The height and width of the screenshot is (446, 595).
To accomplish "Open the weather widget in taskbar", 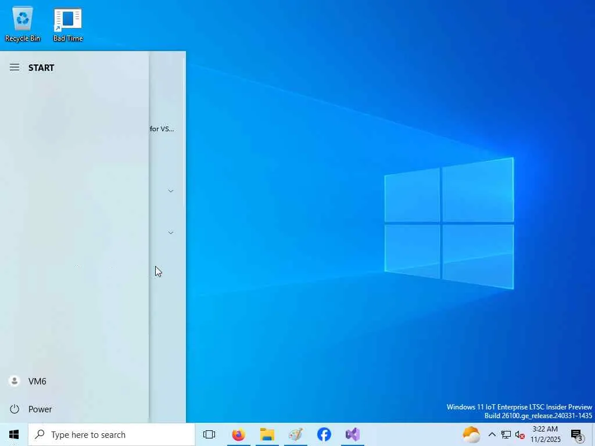I will point(471,434).
